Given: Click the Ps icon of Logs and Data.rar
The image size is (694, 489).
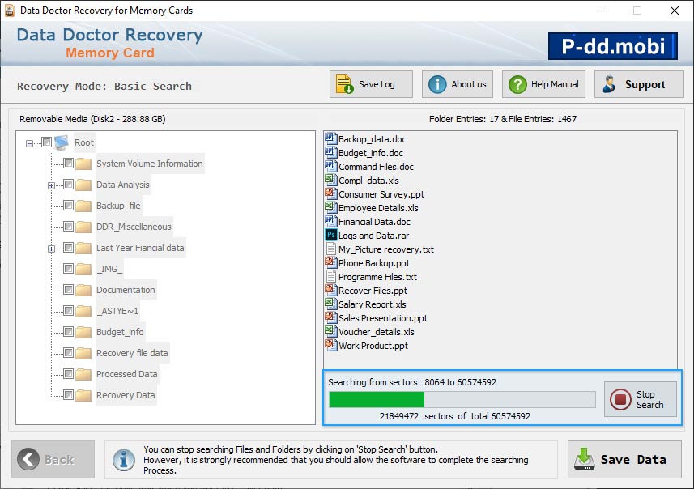Looking at the screenshot, I should tap(330, 235).
